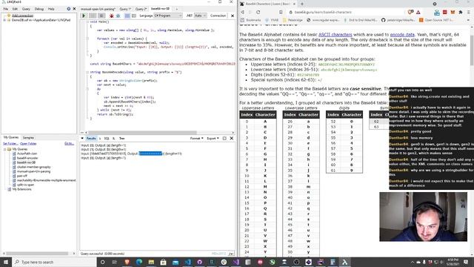Open the Format dropdown in results

pos(196,139)
